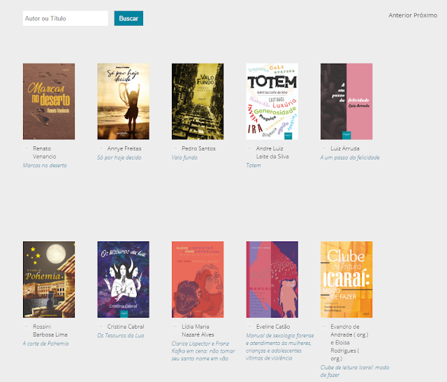This screenshot has width=447, height=382.
Task: Select author name Eveline Catão
Action: click(x=273, y=327)
